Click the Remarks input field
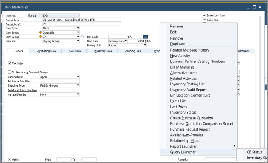This screenshot has width=268, height=163. point(220,160)
